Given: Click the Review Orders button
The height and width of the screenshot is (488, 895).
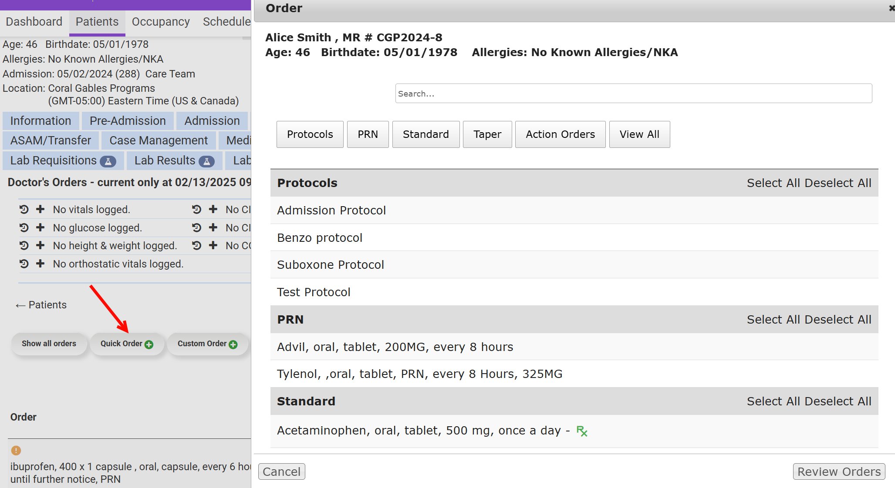Looking at the screenshot, I should [x=838, y=472].
